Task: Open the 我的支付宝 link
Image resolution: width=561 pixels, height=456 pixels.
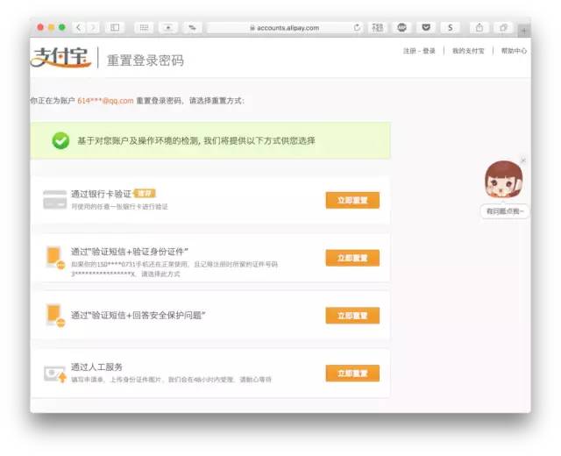Action: pos(468,51)
